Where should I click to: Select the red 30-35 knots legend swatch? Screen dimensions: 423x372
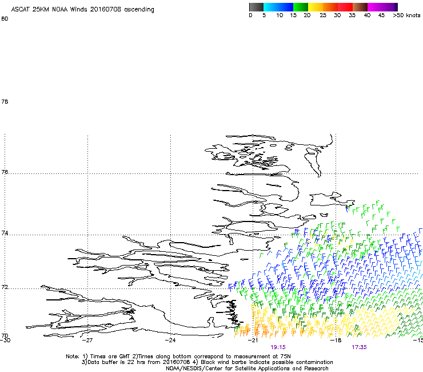pyautogui.click(x=345, y=7)
